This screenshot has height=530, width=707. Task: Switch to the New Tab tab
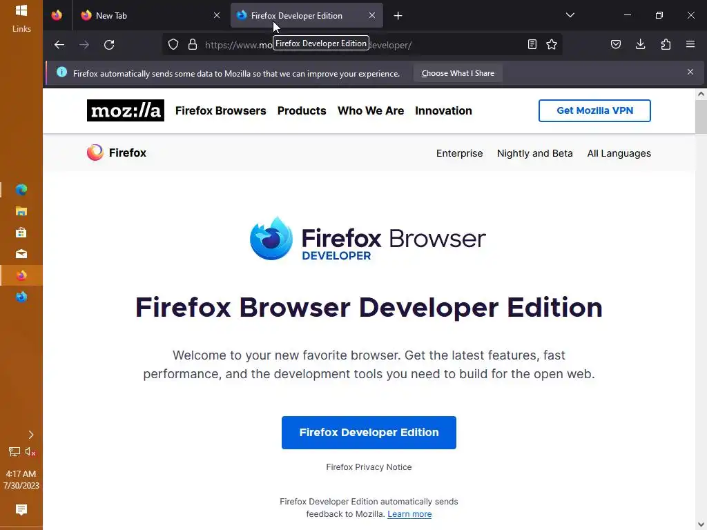151,15
